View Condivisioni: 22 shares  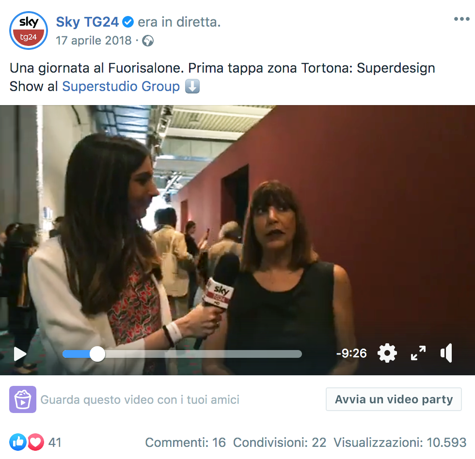coord(280,443)
